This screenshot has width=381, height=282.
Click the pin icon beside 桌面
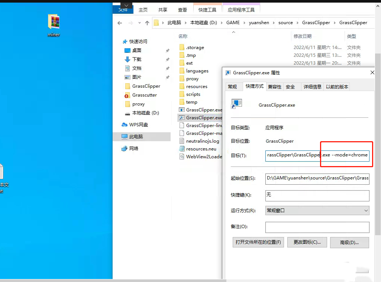tap(167, 51)
